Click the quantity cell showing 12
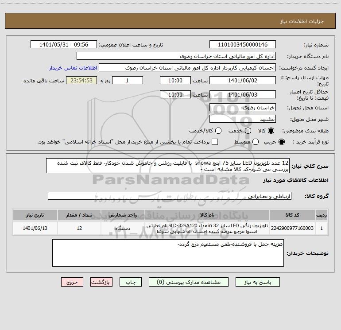 click(79, 228)
